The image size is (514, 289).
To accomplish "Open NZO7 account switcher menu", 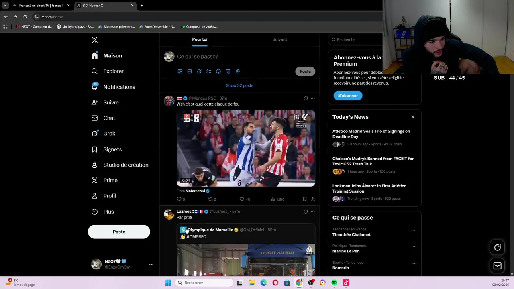I will point(122,264).
